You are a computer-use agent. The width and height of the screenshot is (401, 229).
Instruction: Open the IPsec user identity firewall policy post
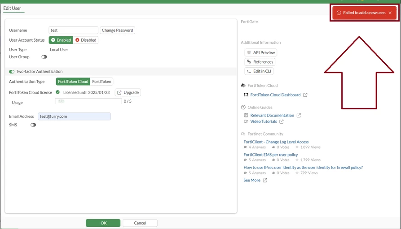point(303,167)
